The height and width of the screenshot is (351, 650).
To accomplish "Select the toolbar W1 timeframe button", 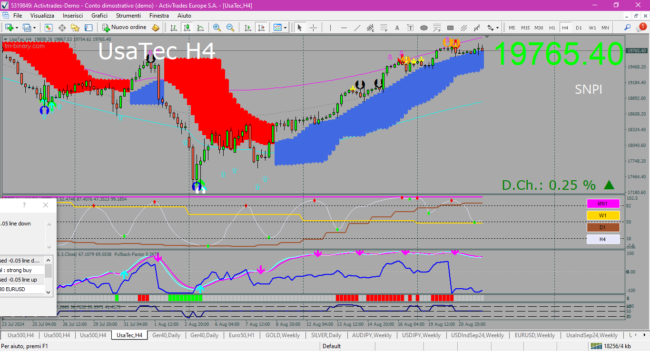I will (x=592, y=28).
